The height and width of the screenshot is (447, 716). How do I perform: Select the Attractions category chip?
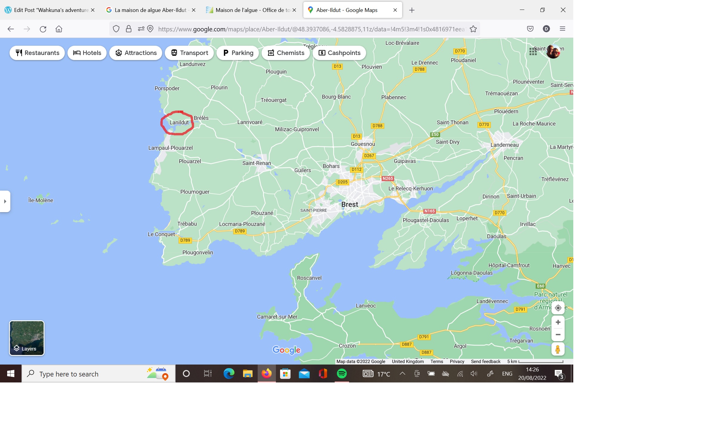[x=136, y=53]
